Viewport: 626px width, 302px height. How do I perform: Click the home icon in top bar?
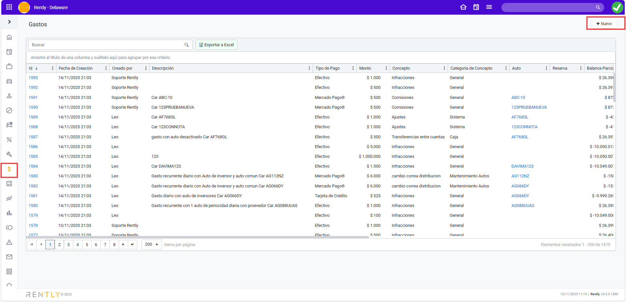pyautogui.click(x=463, y=7)
